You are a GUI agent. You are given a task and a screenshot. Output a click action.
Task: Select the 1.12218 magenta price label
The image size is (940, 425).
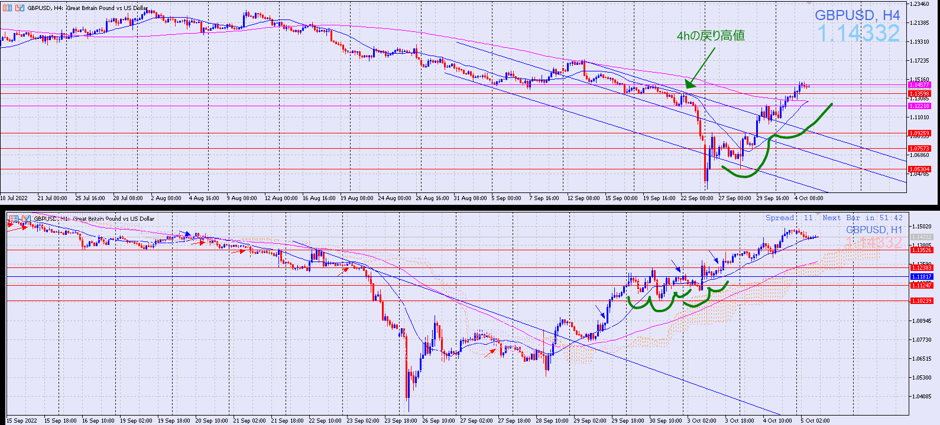919,106
